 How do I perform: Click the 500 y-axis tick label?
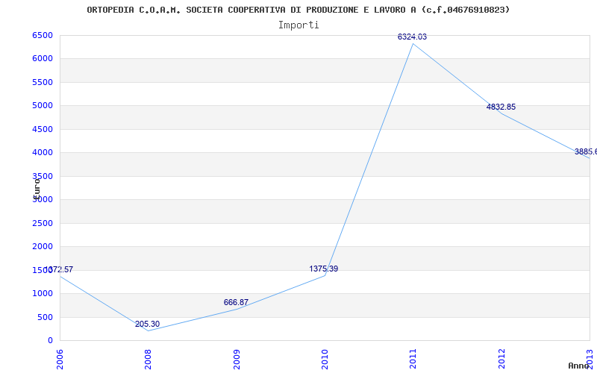(x=45, y=317)
